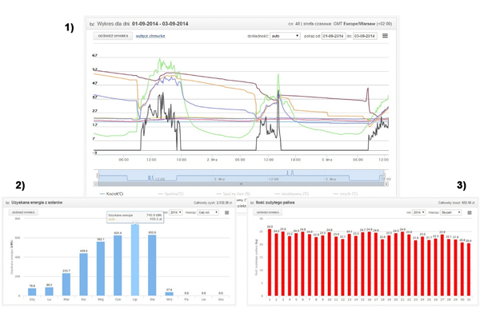Image resolution: width=480 pixels, height=309 pixels.
Task: Click day 1 red bar labeled 26.0
Action: pyautogui.click(x=270, y=263)
